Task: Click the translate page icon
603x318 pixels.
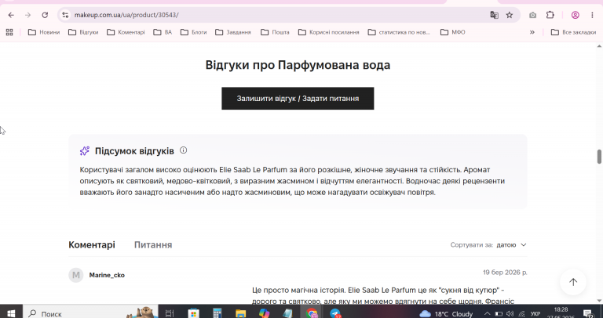Action: pyautogui.click(x=494, y=15)
